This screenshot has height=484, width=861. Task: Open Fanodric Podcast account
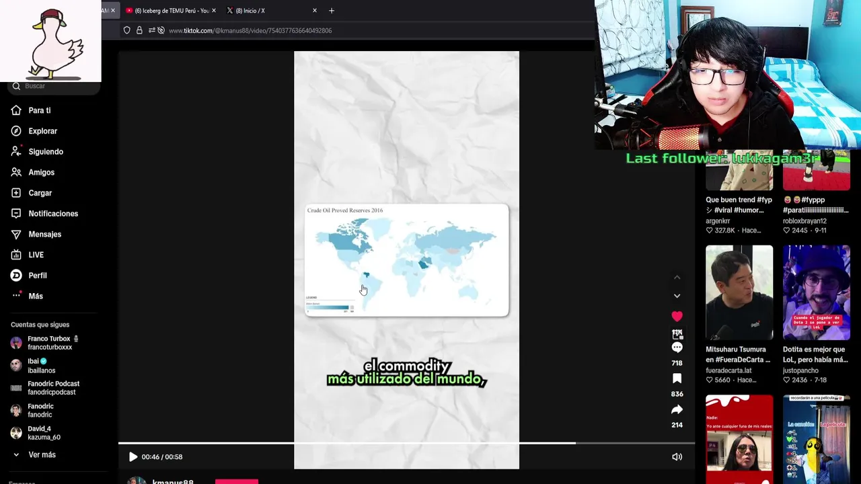tap(45, 388)
